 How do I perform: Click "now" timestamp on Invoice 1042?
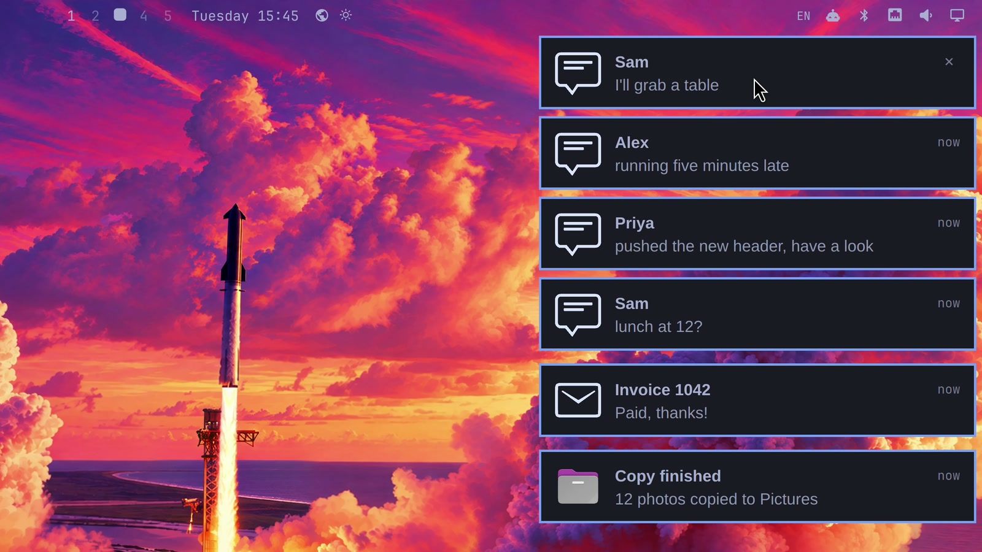[949, 390]
